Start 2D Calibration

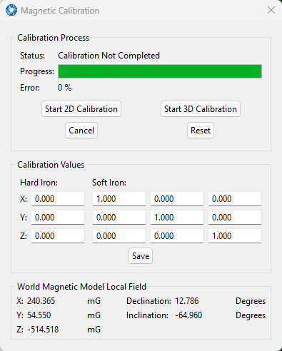[x=81, y=109]
